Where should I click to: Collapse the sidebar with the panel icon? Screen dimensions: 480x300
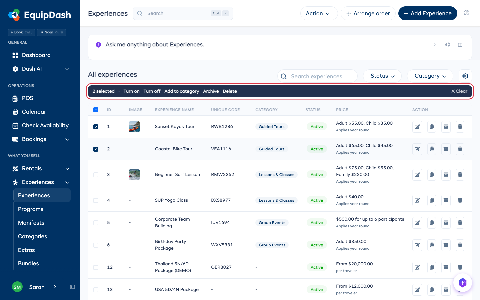tap(72, 287)
